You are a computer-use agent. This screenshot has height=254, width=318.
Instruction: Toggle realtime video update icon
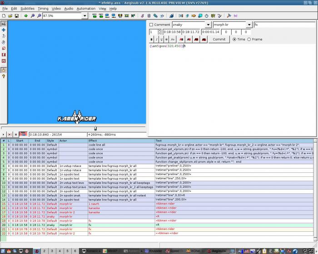point(4,70)
